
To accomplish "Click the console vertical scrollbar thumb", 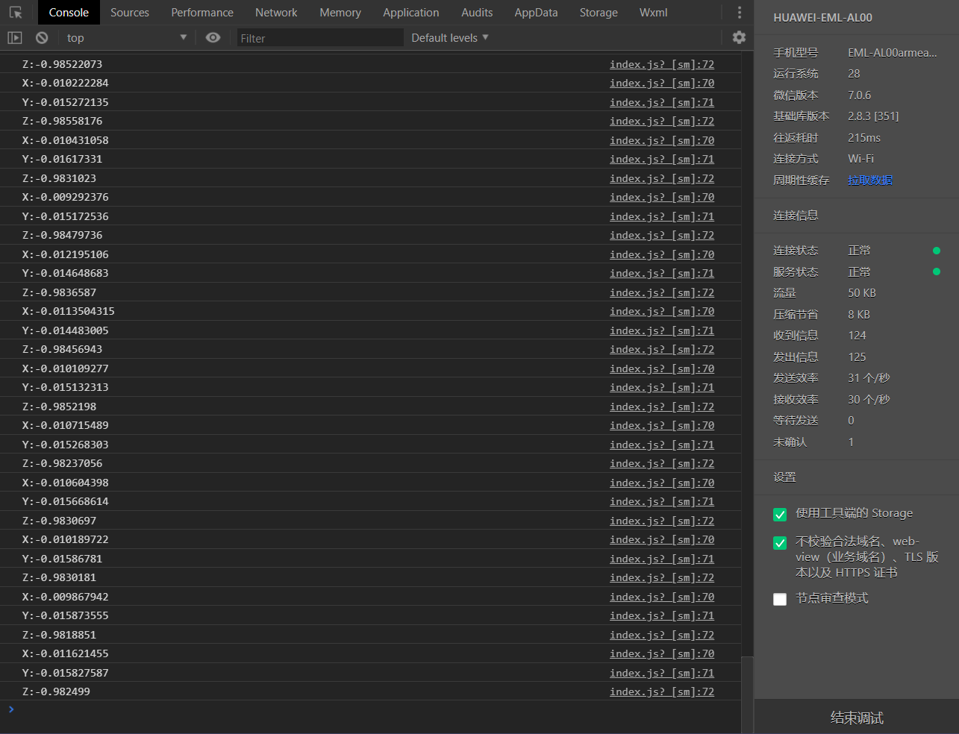I will coord(747,694).
